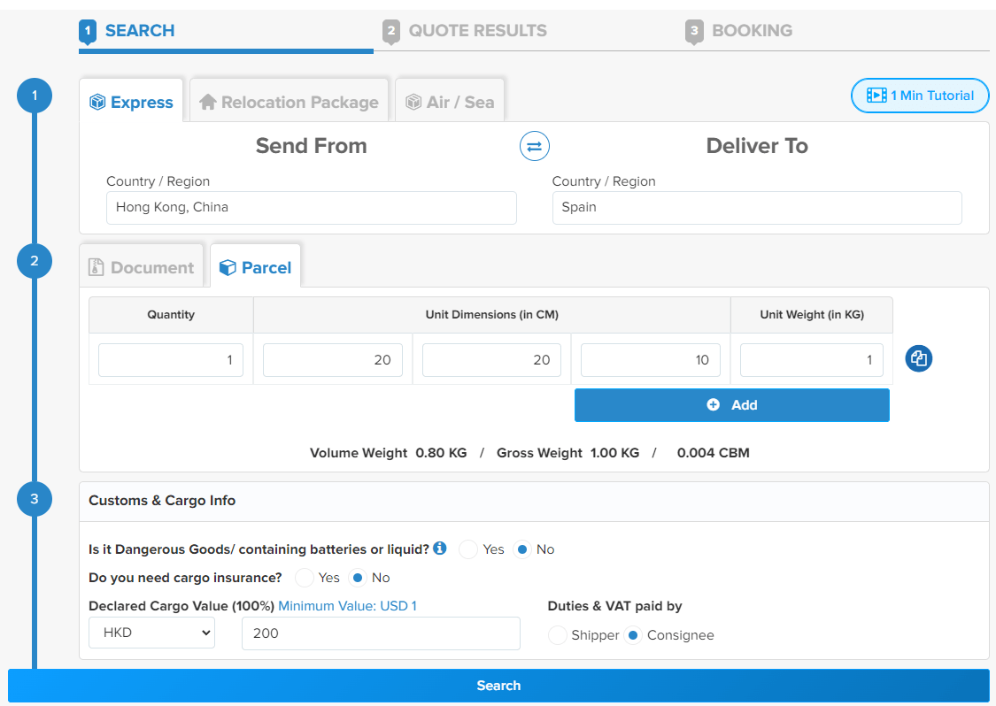This screenshot has width=996, height=706.
Task: Click the declared cargo value input showing 200
Action: coord(381,633)
